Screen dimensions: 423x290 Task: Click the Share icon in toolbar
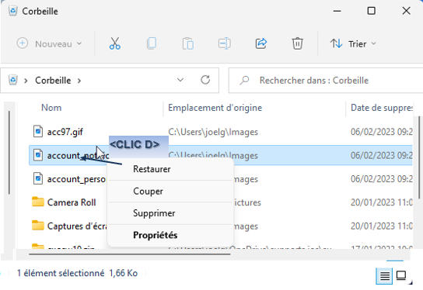pos(260,43)
